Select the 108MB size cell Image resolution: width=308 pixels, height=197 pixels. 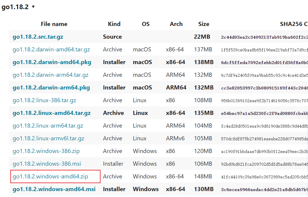point(203,100)
